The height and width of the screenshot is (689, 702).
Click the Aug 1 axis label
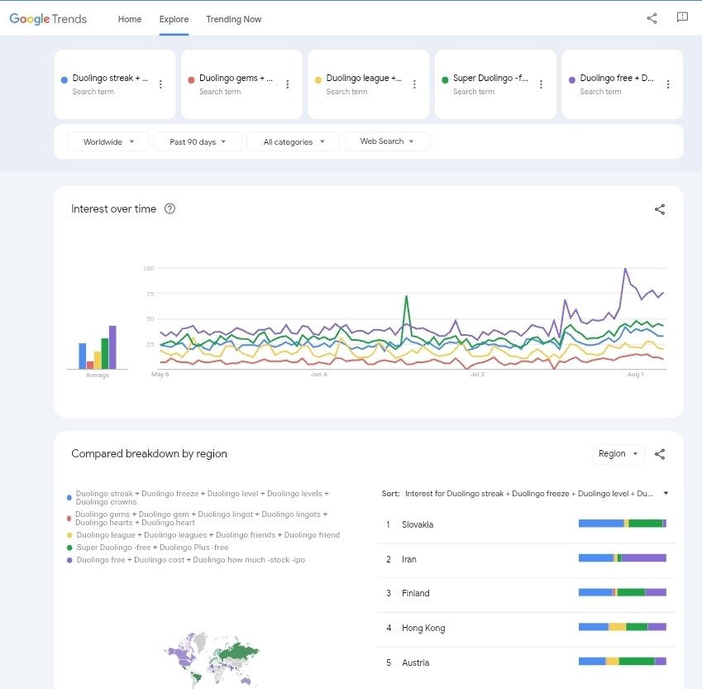[x=635, y=375]
